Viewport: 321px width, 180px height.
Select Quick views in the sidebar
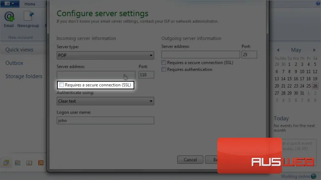(x=19, y=50)
